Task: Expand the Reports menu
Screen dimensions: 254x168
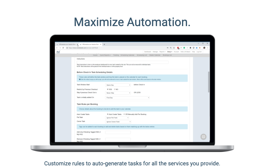Action: 162,52
